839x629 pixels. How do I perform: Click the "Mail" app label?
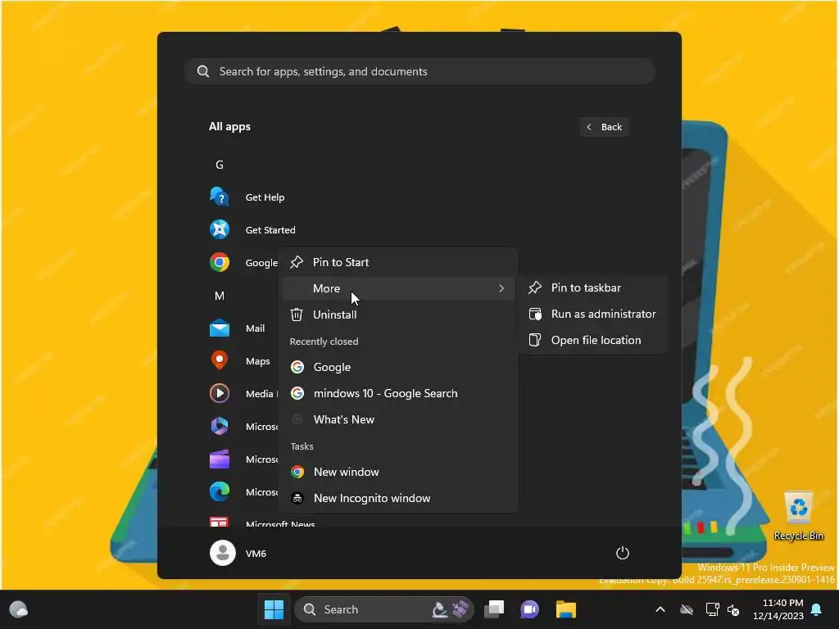[x=256, y=328]
